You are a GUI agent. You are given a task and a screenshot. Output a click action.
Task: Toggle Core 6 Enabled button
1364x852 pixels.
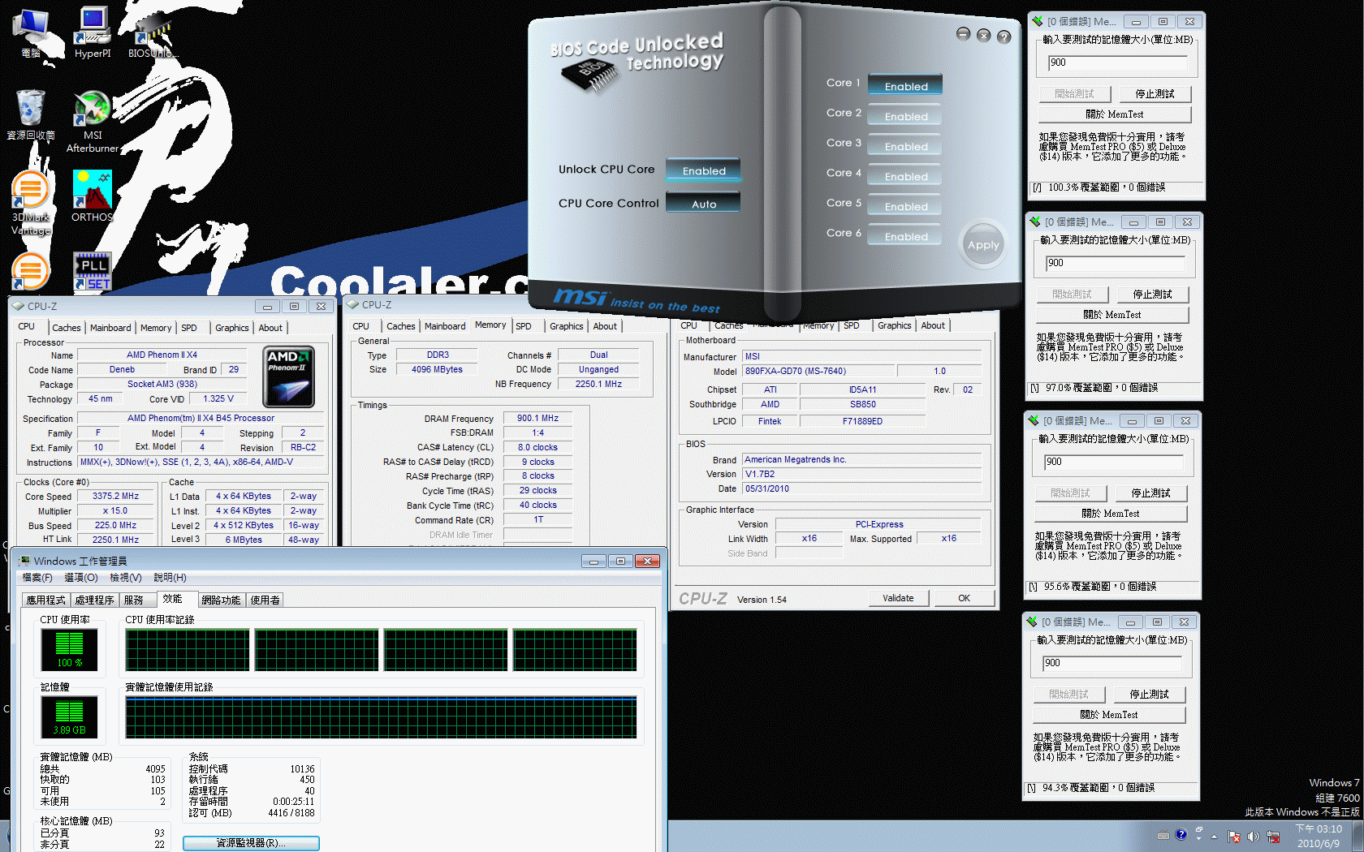click(x=905, y=236)
